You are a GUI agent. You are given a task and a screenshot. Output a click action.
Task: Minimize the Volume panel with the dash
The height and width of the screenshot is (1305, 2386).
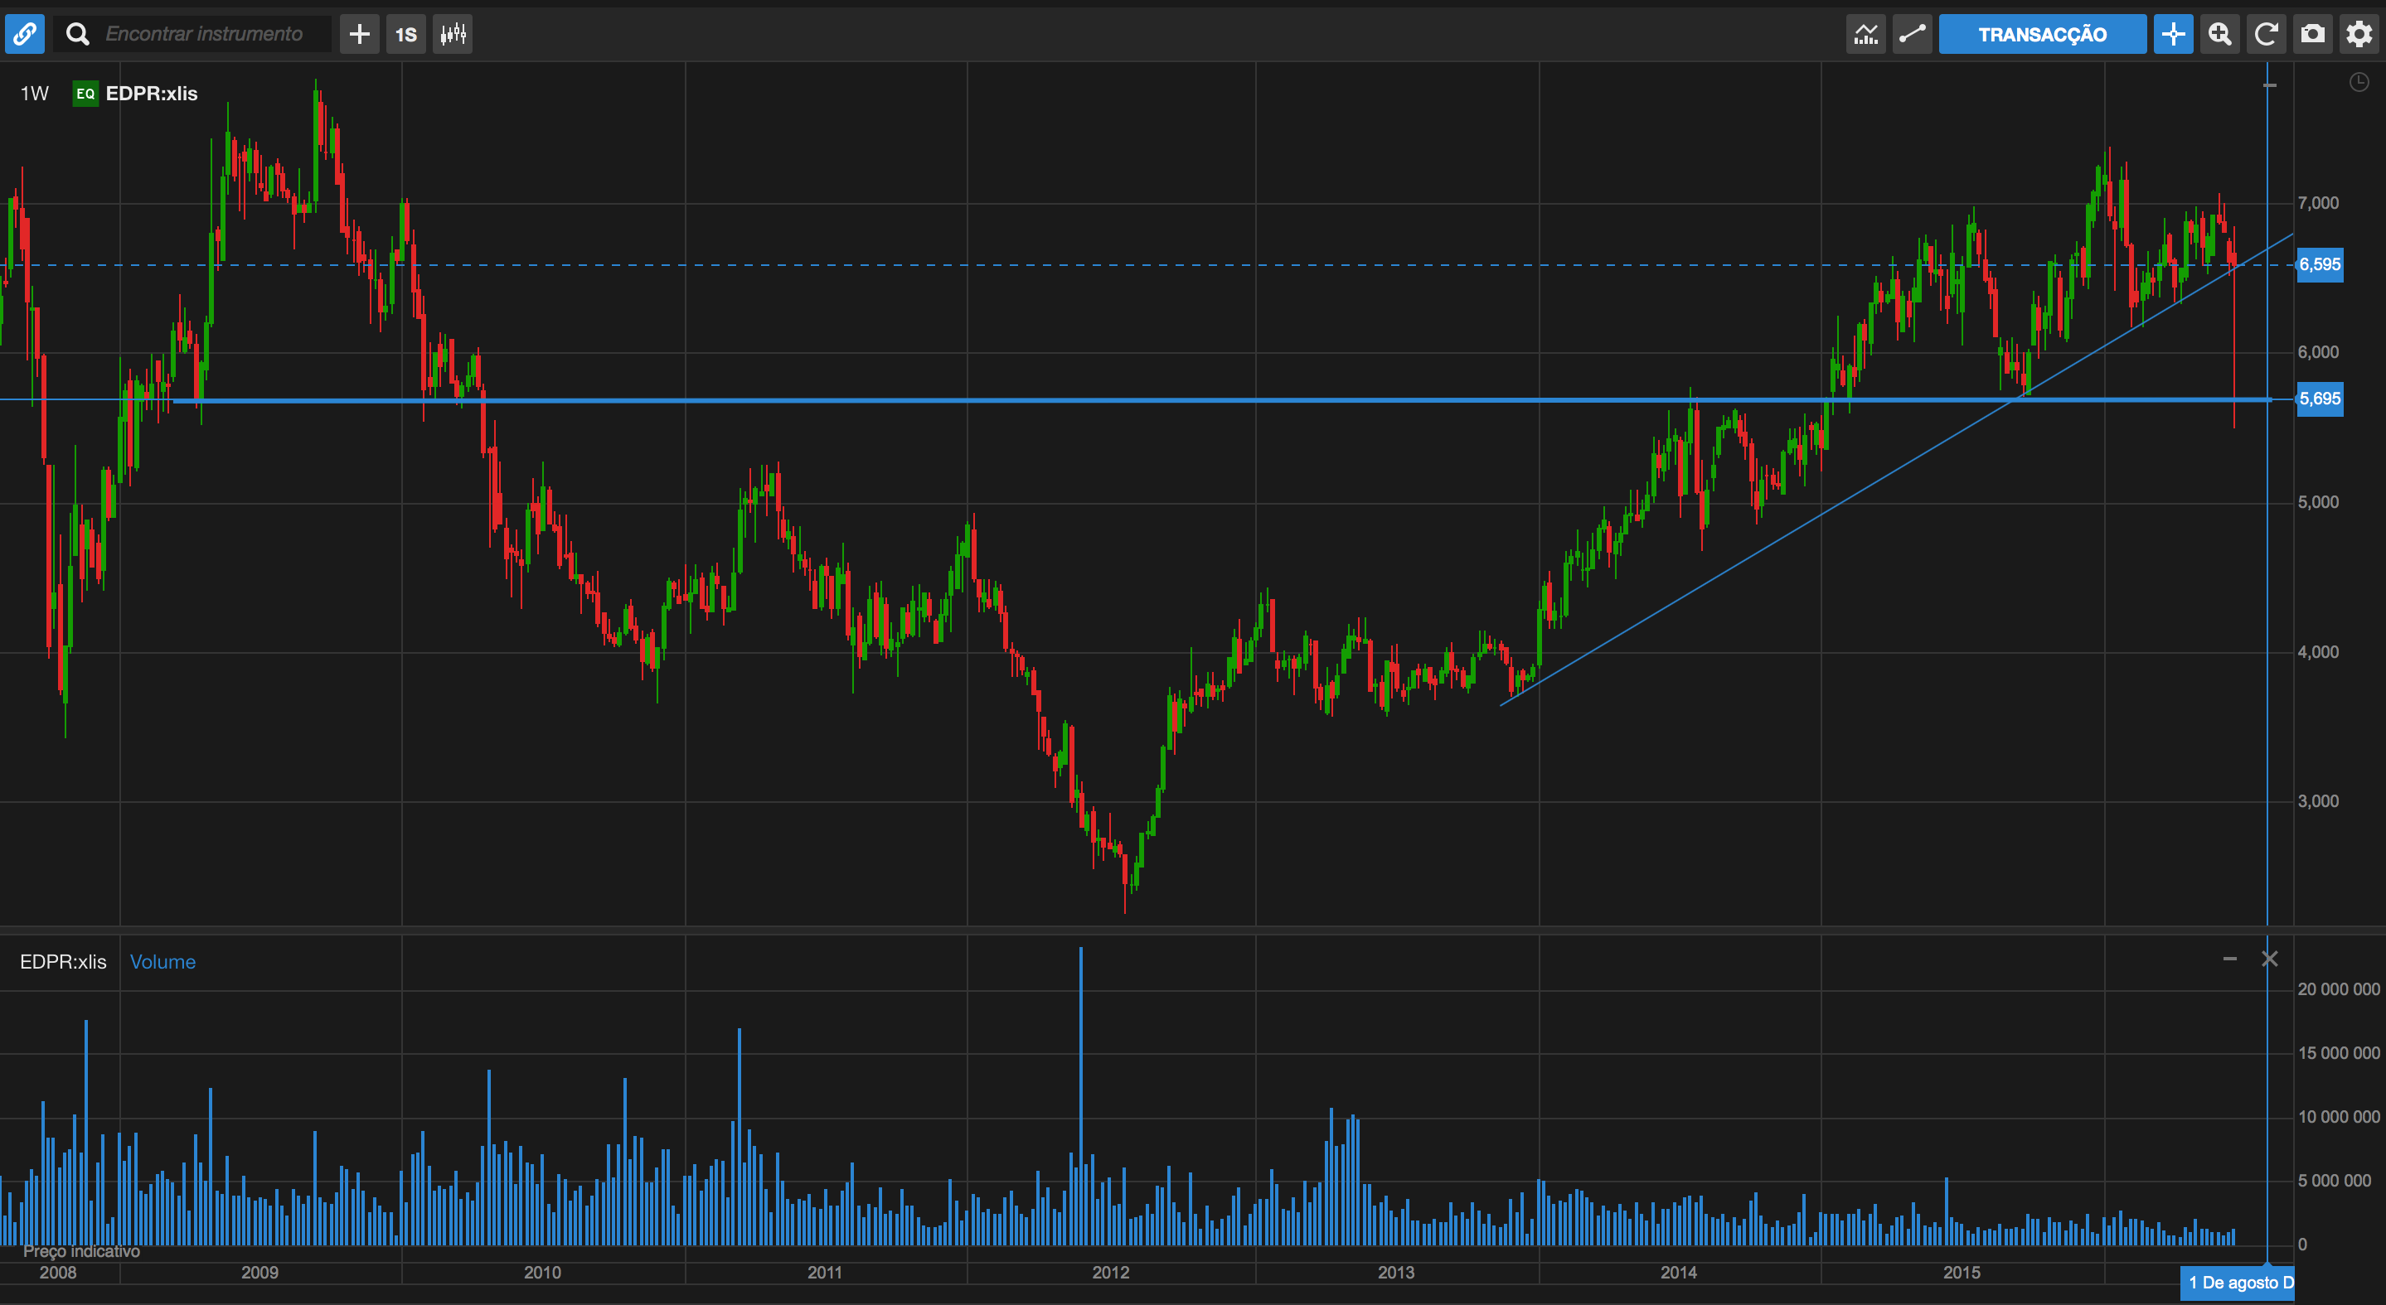[2229, 959]
